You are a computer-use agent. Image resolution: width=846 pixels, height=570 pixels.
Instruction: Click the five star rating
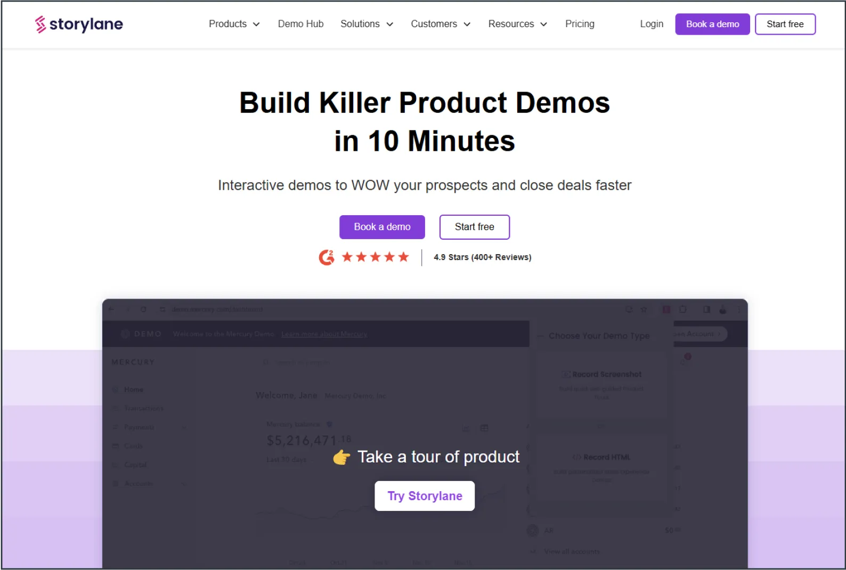pos(375,257)
